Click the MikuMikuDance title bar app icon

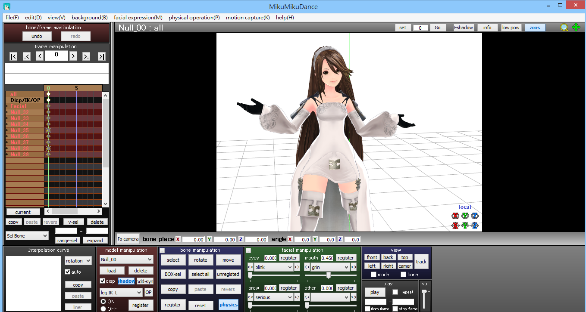coord(7,7)
